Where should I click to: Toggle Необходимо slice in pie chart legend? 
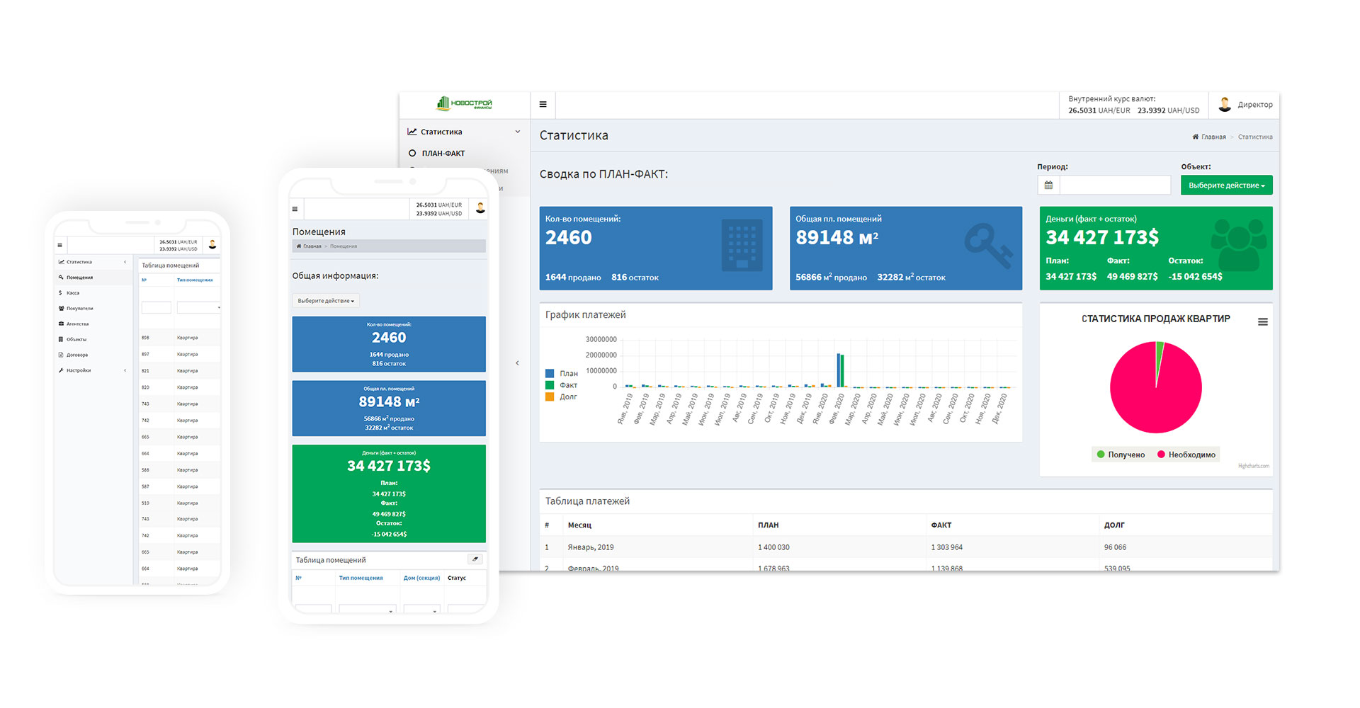tap(1186, 455)
